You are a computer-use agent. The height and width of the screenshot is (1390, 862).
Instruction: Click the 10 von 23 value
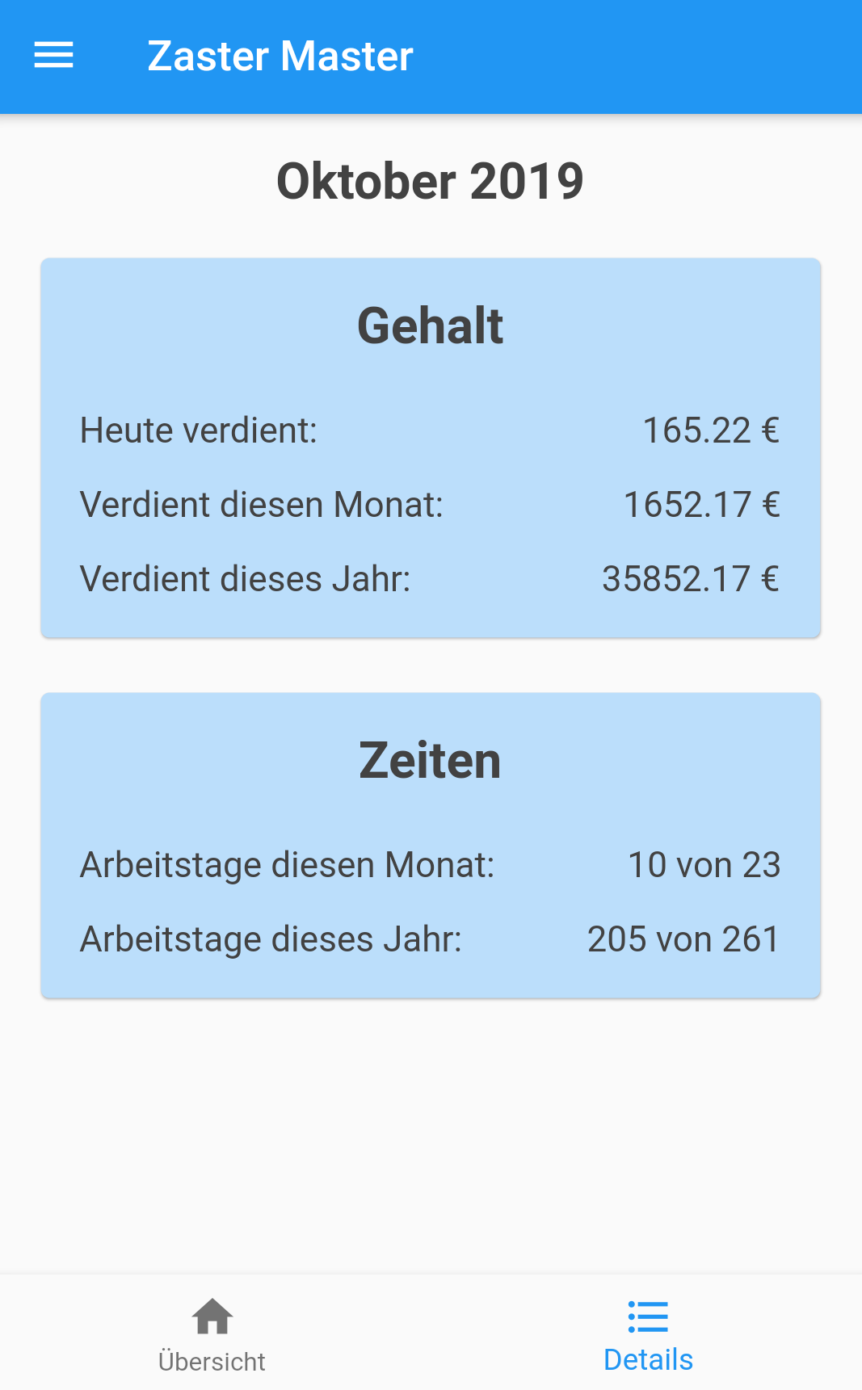[x=704, y=865]
